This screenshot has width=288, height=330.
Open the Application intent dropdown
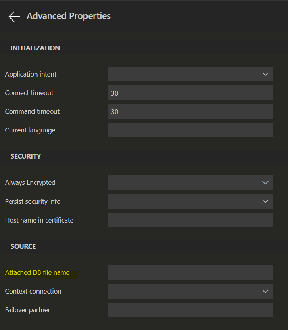pyautogui.click(x=190, y=74)
